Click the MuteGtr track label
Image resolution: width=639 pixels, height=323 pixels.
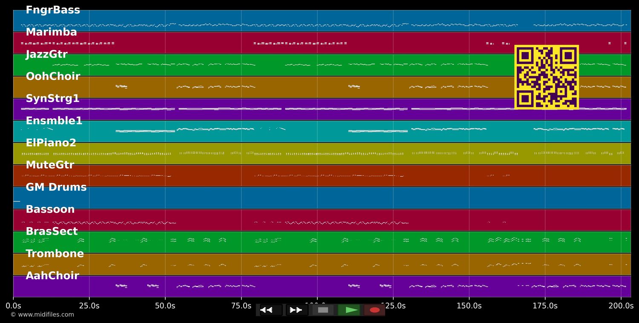50,165
